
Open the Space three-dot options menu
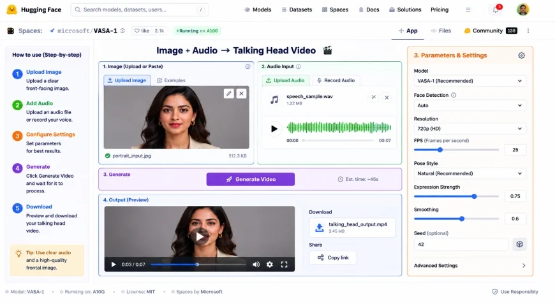[x=528, y=31]
